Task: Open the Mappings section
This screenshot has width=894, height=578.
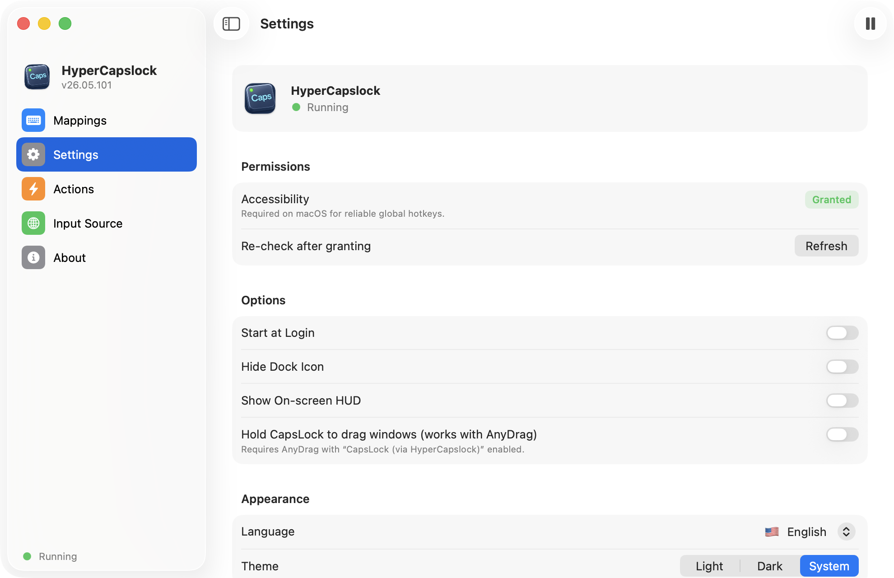Action: pos(107,120)
